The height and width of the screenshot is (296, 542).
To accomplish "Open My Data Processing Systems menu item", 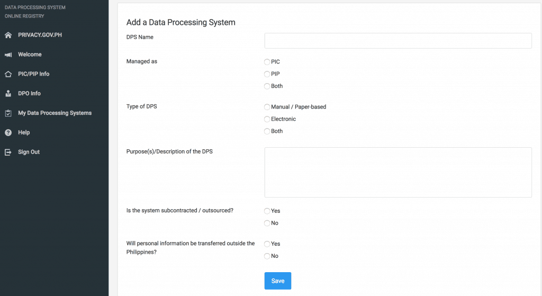I will coord(55,113).
